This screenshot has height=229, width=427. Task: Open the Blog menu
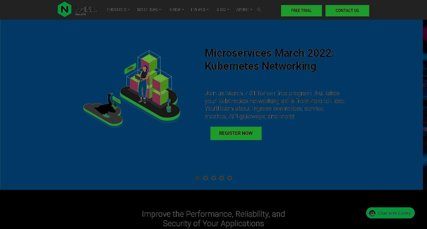221,10
